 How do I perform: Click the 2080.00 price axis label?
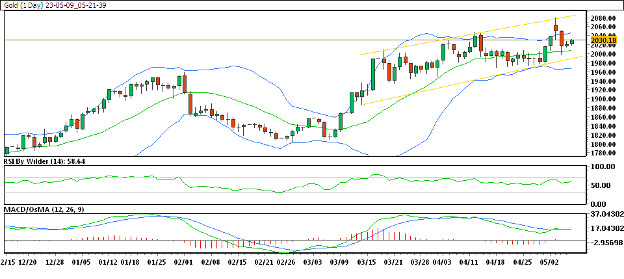604,18
